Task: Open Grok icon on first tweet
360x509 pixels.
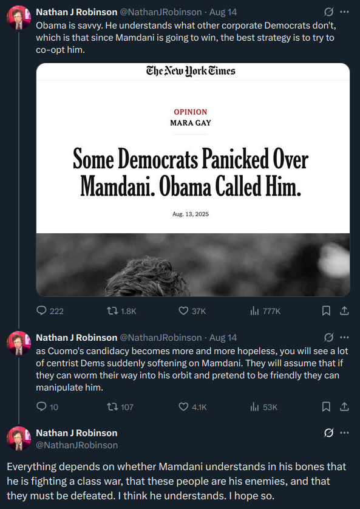Action: pyautogui.click(x=328, y=12)
